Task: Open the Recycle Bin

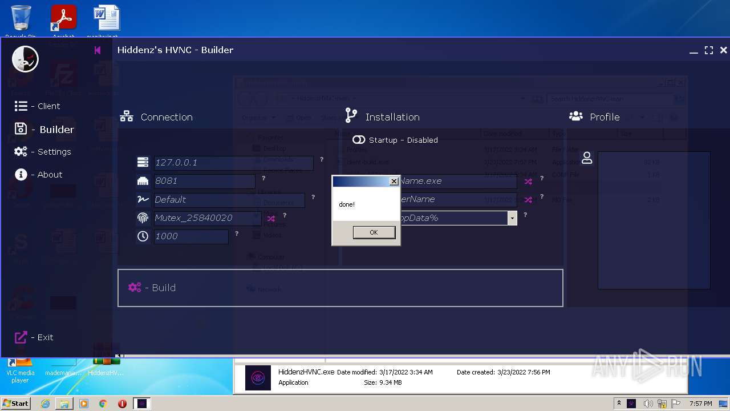Action: pyautogui.click(x=21, y=22)
